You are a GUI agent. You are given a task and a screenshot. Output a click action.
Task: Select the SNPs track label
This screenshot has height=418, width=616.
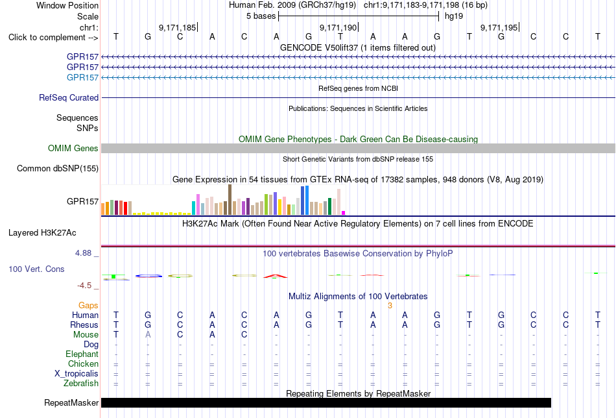tap(88, 128)
